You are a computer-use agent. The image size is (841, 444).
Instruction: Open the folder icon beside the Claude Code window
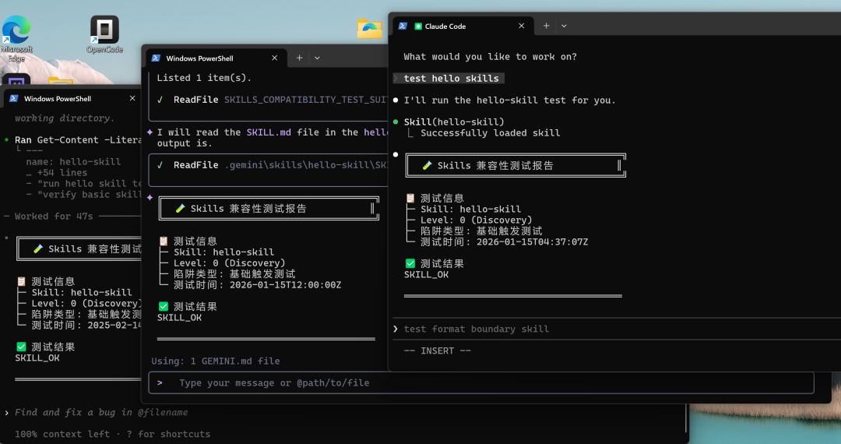point(370,28)
